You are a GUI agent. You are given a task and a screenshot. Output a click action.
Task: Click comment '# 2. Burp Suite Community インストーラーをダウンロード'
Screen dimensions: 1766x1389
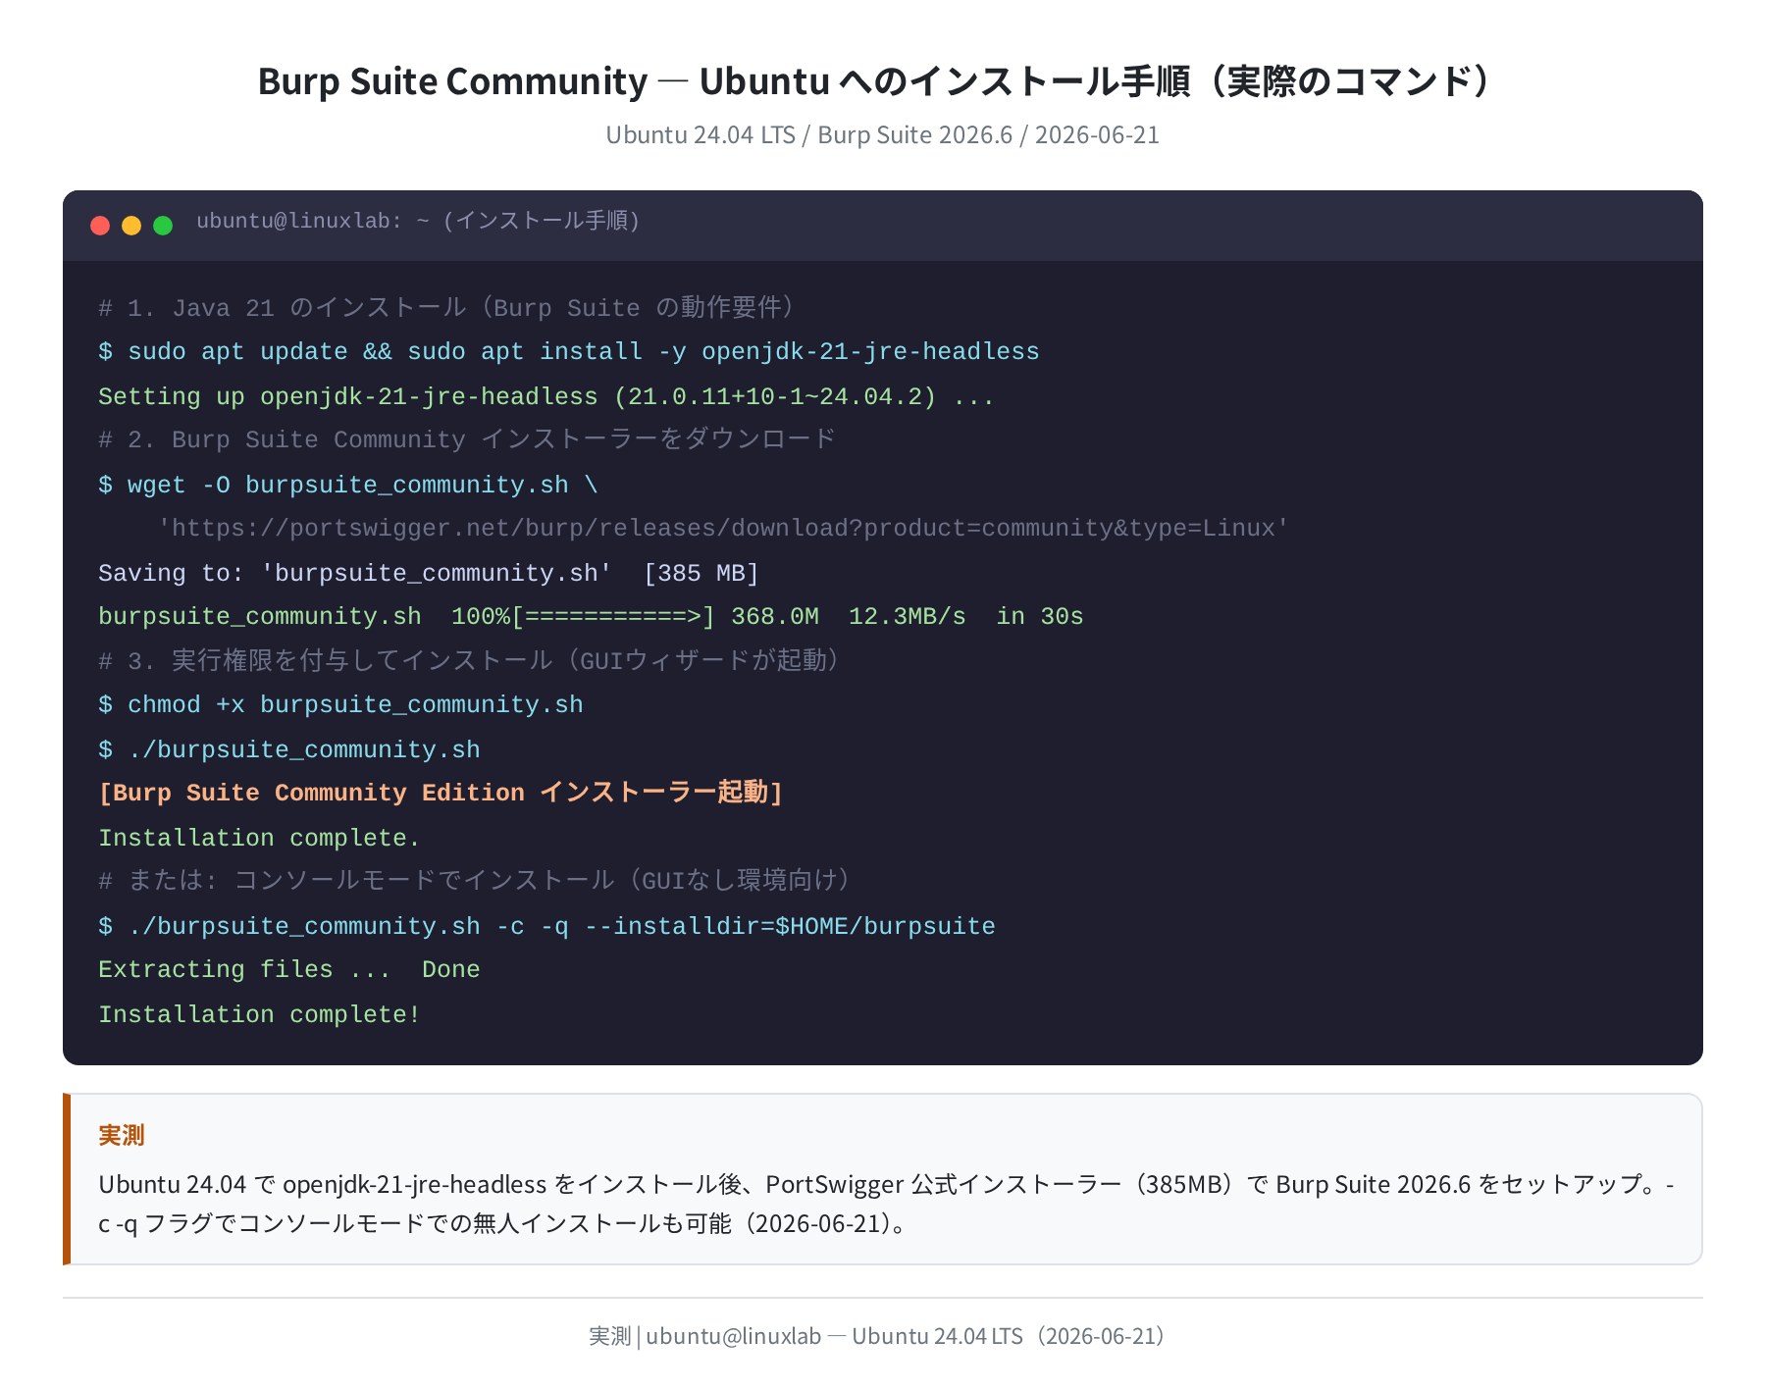point(467,439)
